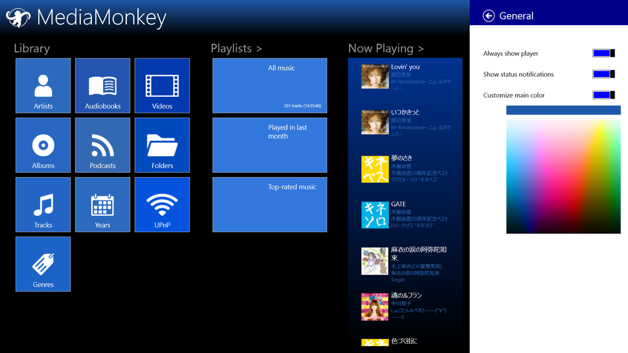Open Played in last month playlist
Image resolution: width=628 pixels, height=353 pixels.
[270, 145]
